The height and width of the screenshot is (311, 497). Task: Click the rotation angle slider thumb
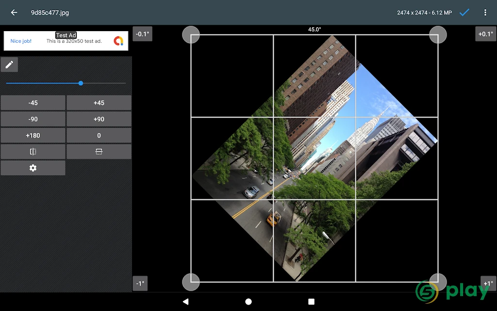pos(81,83)
